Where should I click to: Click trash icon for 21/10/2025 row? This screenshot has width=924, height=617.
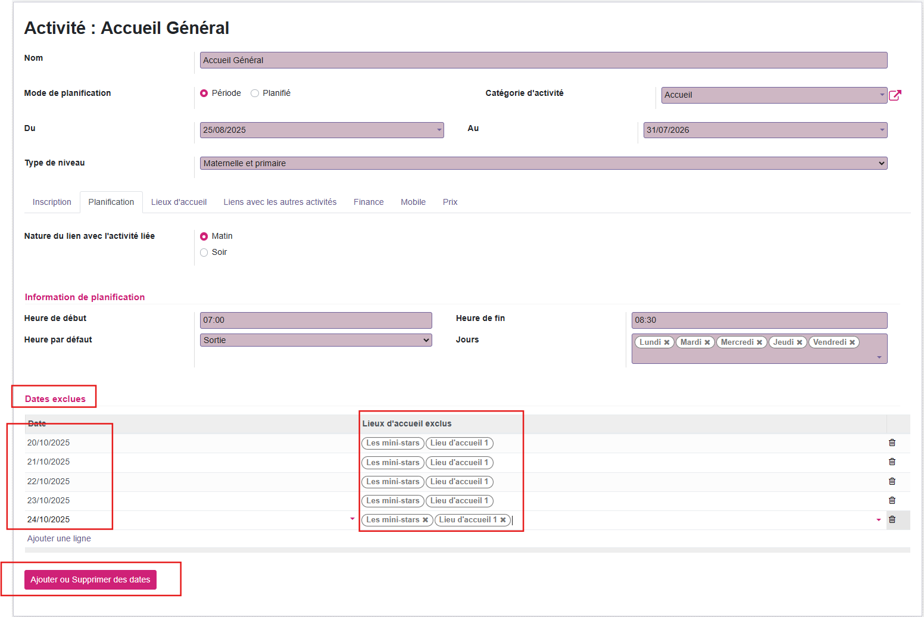[892, 462]
